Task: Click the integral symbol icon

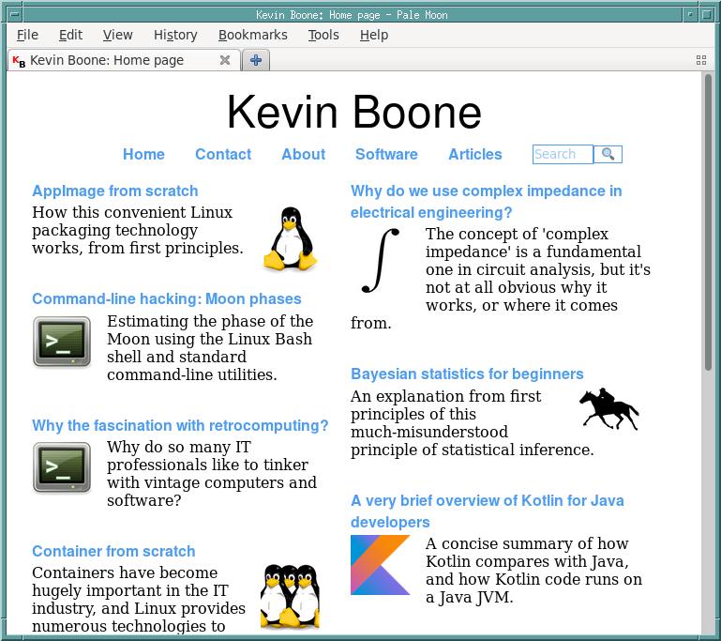Action: click(381, 259)
